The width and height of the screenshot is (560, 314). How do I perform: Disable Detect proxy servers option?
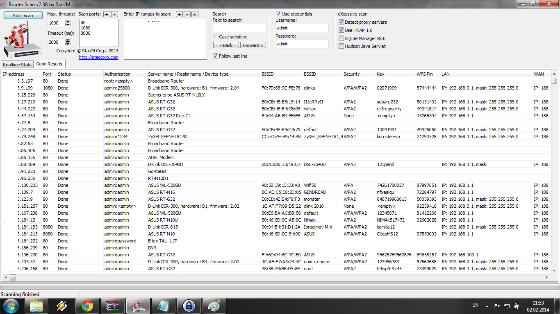341,22
